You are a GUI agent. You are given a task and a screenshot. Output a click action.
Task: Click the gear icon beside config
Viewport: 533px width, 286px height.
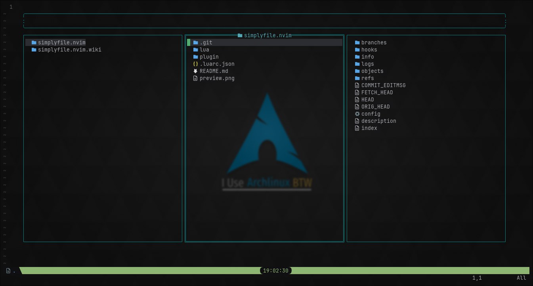click(x=357, y=114)
